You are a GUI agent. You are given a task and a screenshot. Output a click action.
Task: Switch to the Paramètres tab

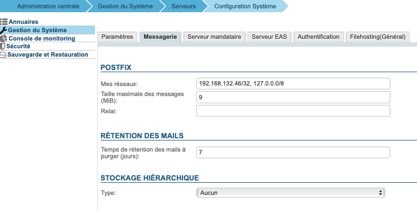(117, 37)
